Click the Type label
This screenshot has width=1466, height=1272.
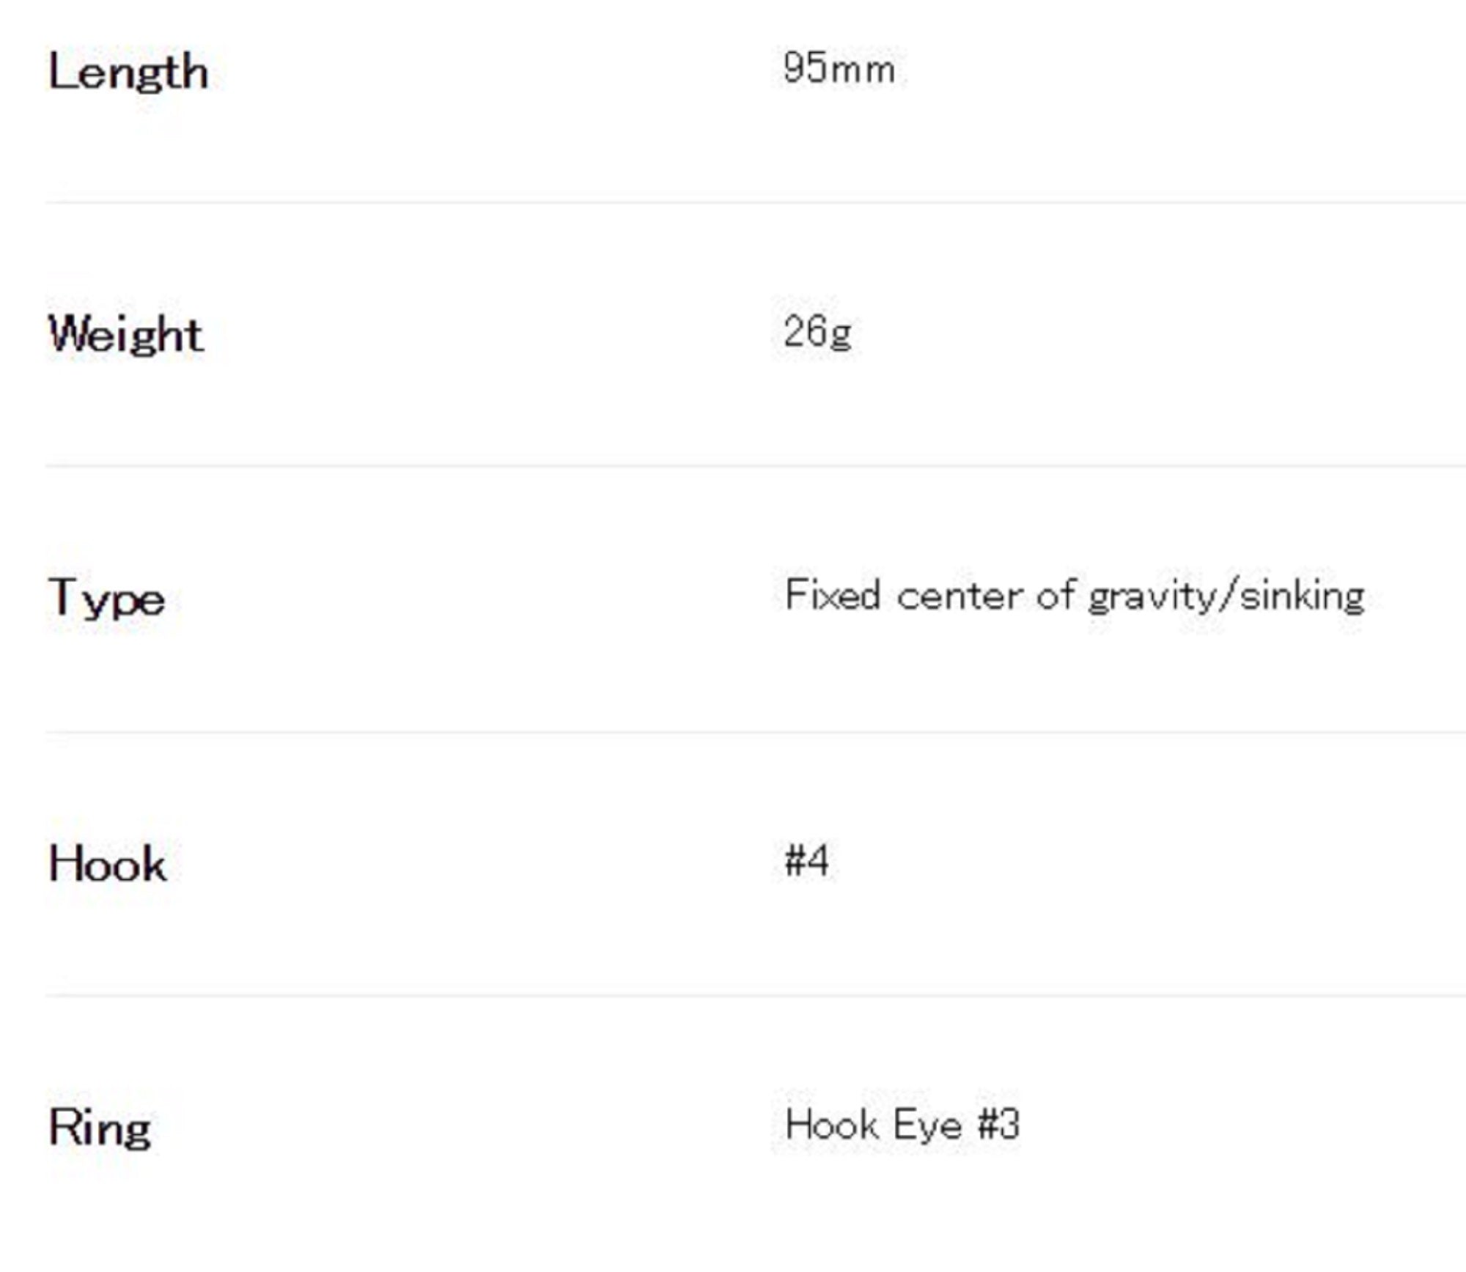[107, 599]
